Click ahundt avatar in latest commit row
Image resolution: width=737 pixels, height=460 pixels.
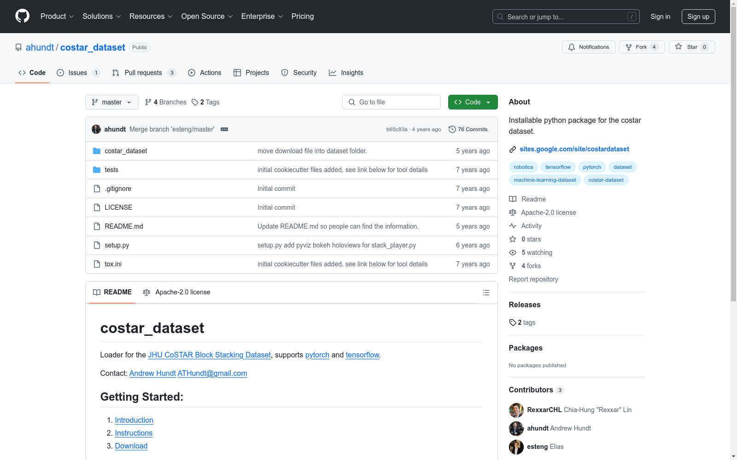tap(96, 129)
